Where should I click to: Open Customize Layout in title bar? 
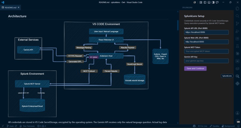(x=201, y=2)
